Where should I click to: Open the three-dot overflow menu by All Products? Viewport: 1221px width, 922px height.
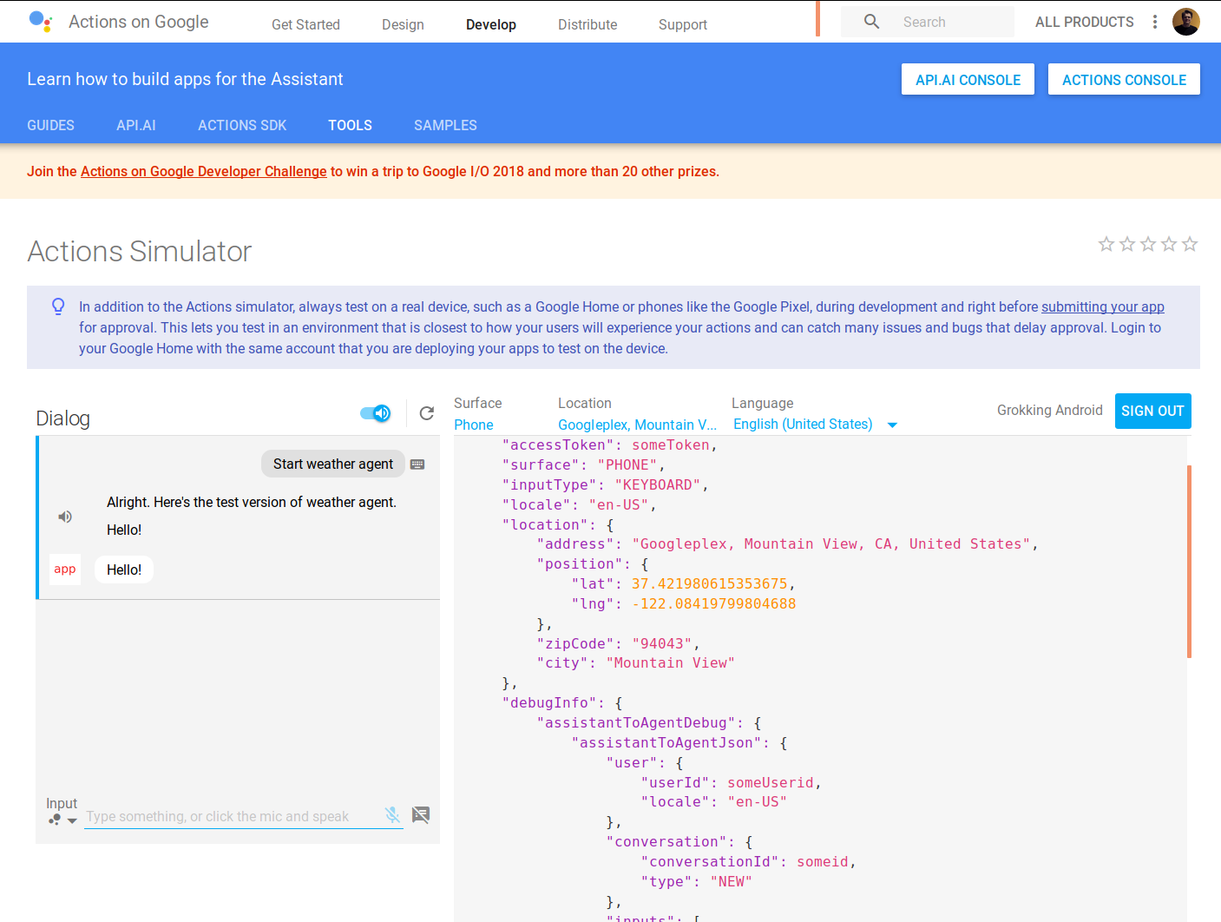click(1155, 22)
